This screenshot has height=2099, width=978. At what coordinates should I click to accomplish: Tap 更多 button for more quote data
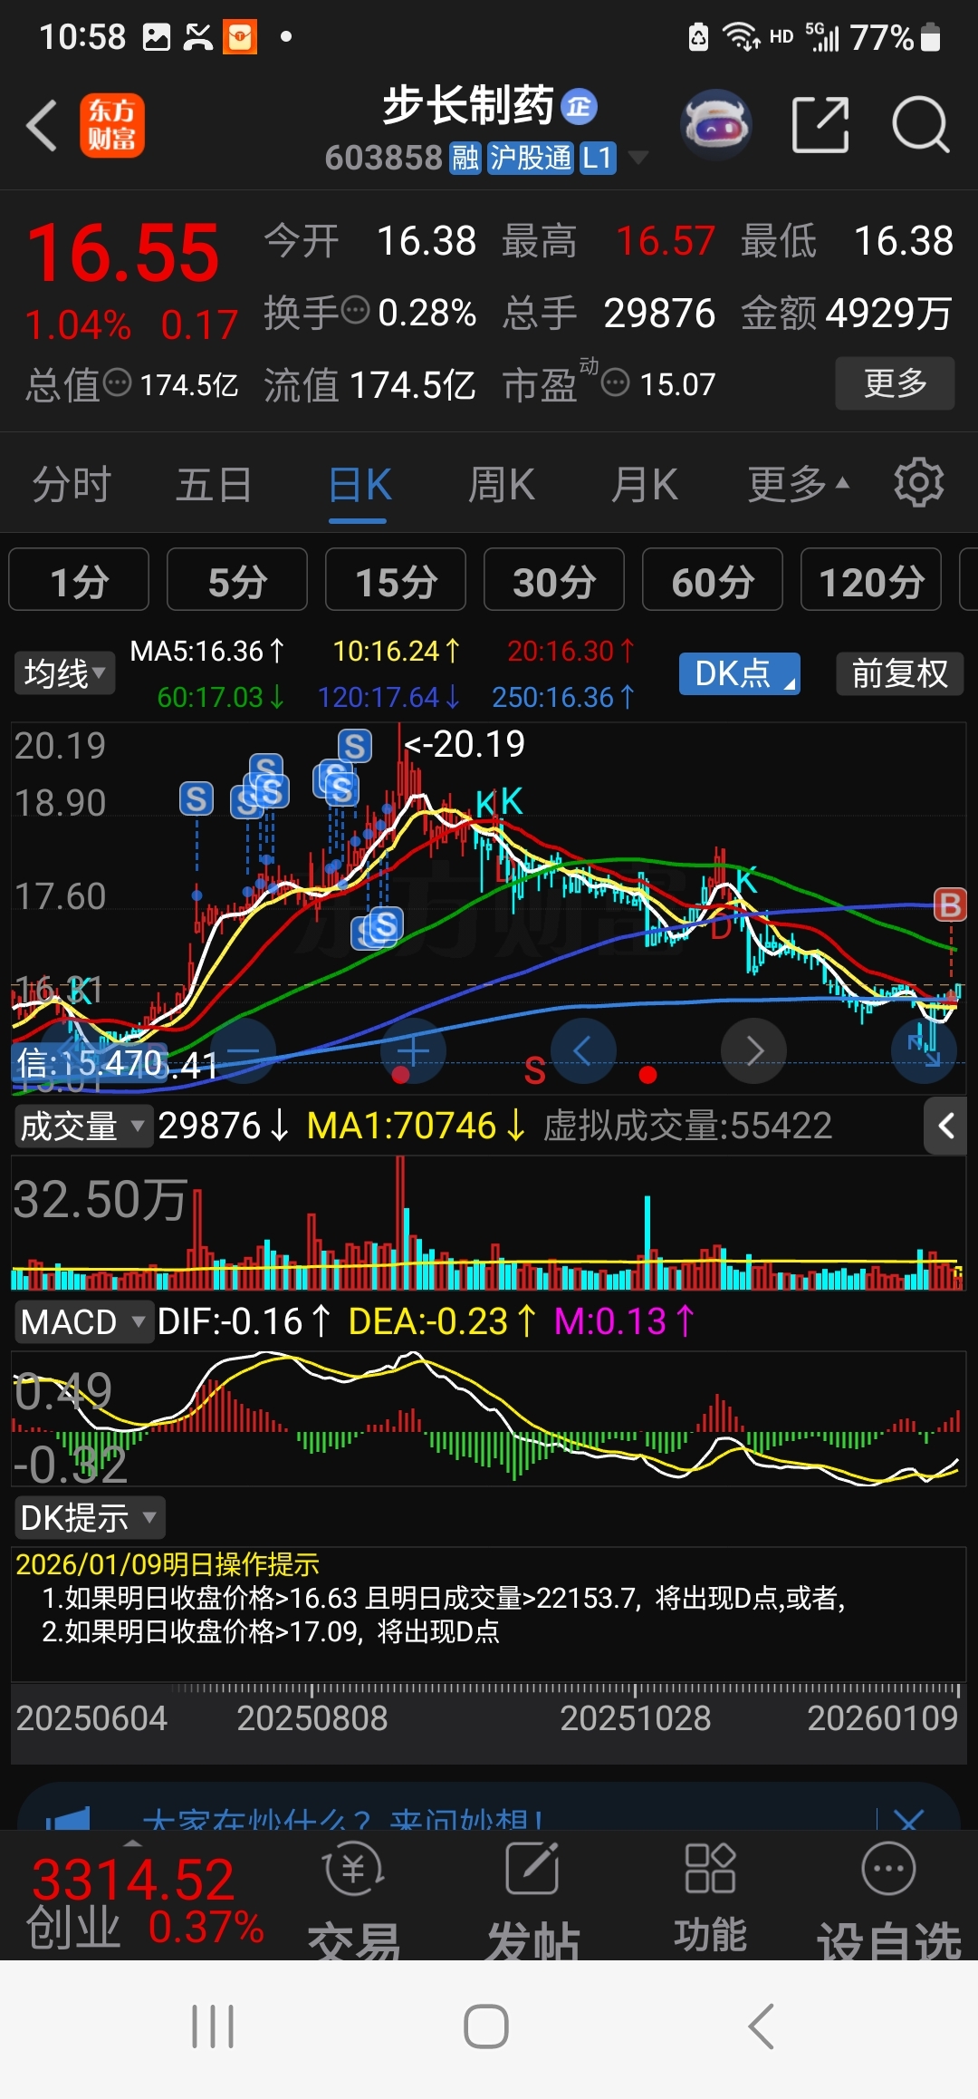[895, 383]
